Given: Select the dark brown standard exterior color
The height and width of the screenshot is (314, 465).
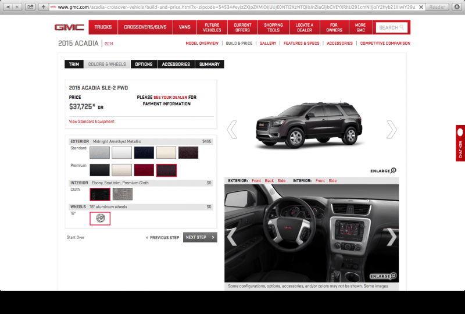Looking at the screenshot, I should (188, 152).
